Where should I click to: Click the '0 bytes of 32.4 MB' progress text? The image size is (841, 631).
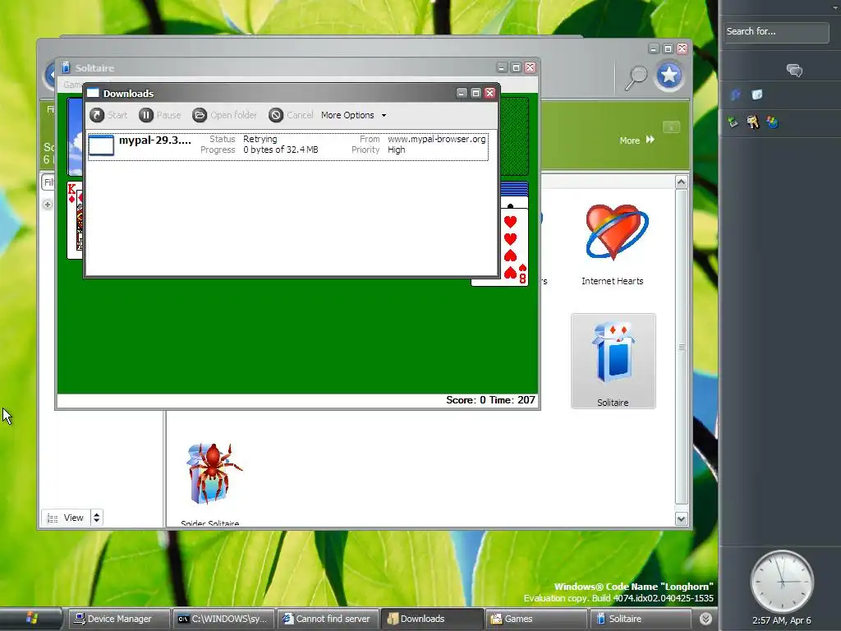click(x=281, y=150)
